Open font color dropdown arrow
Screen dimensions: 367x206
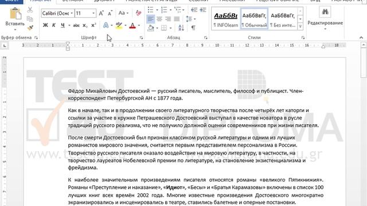pos(139,25)
